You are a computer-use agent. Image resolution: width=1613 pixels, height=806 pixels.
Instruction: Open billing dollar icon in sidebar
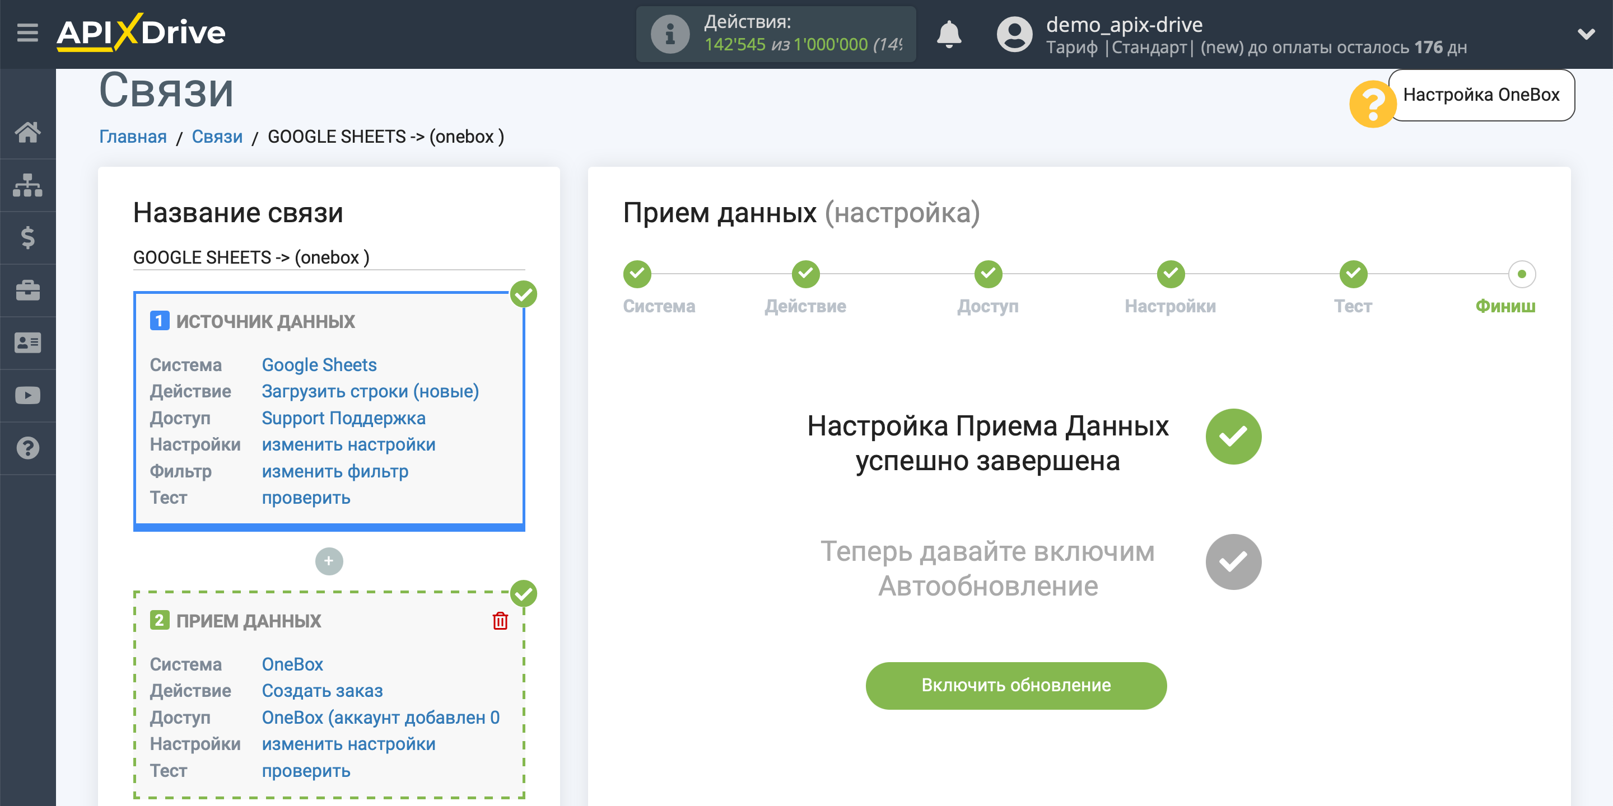click(27, 238)
